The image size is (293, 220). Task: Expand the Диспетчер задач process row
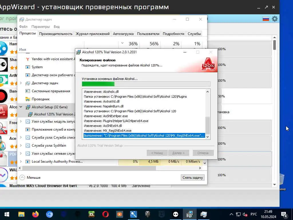[21, 83]
